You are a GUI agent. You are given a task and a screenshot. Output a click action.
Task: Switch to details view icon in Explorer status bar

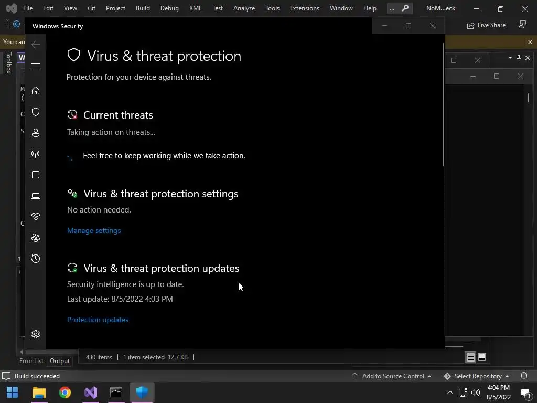coord(470,357)
